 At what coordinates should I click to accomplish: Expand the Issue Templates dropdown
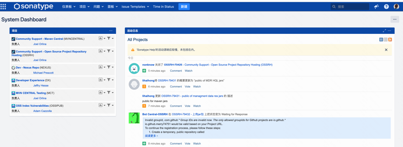click(135, 7)
